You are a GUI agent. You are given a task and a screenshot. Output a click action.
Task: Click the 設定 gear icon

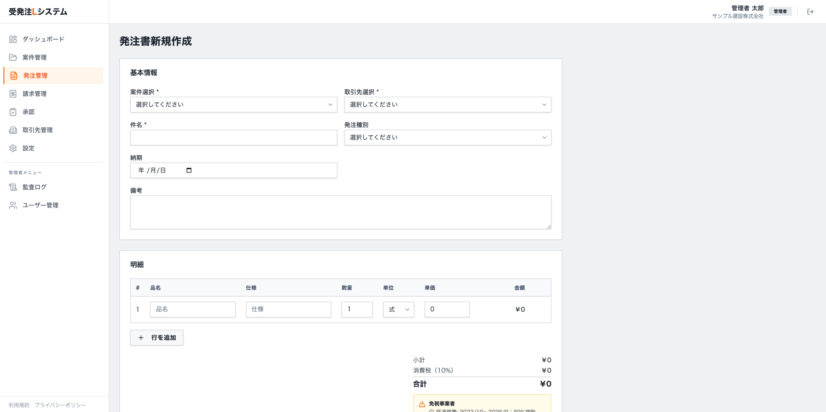(x=13, y=148)
